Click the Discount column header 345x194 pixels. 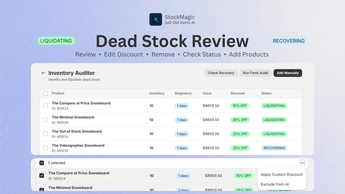coord(238,93)
